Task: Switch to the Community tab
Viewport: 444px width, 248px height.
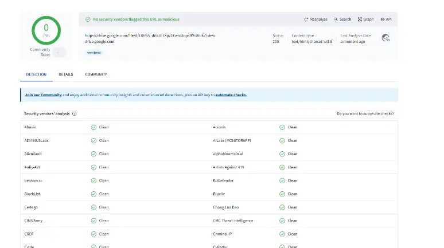Action: (96, 74)
